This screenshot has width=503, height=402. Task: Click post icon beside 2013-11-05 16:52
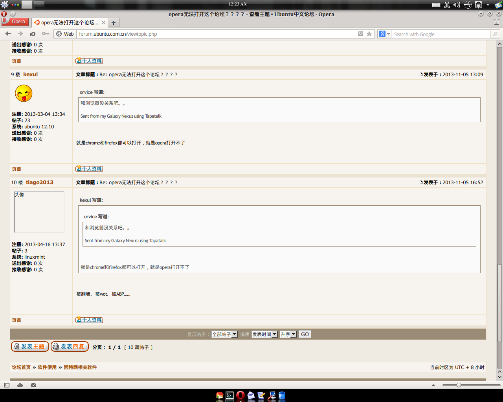coord(421,183)
